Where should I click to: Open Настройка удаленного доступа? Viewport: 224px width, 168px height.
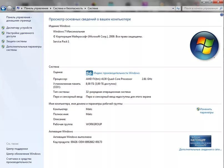pos(20,34)
